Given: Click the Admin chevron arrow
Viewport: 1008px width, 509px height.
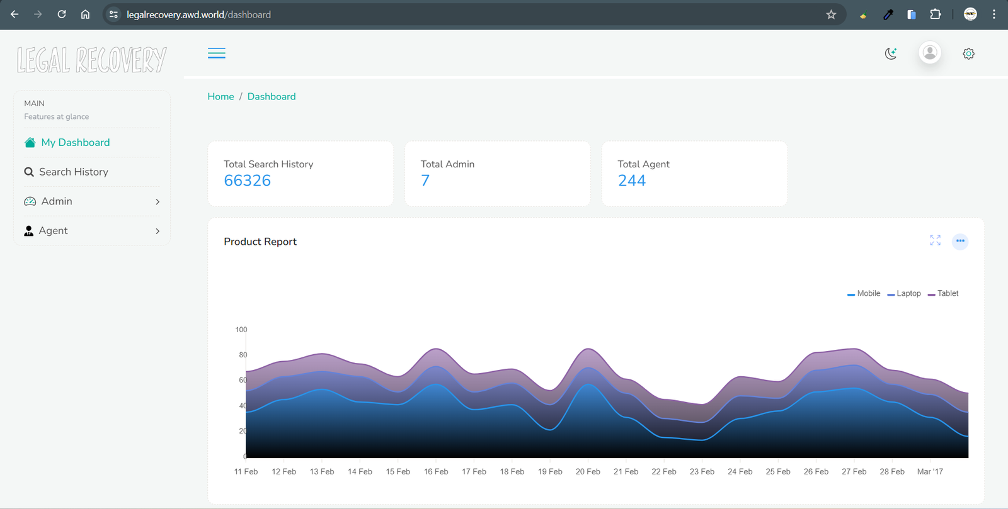Looking at the screenshot, I should tap(157, 202).
